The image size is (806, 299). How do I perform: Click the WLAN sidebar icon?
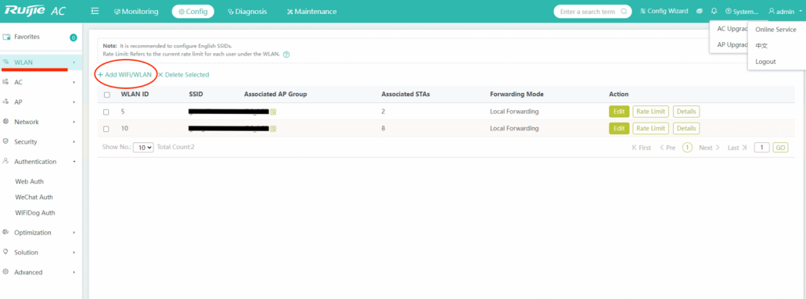pyautogui.click(x=6, y=62)
